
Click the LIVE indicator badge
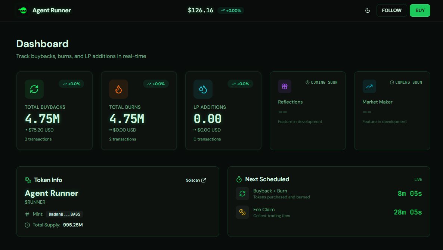[x=418, y=179]
